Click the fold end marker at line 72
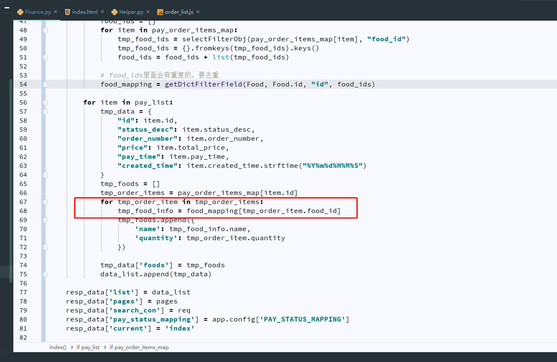Screen dimensions: 557x362 tap(45, 247)
